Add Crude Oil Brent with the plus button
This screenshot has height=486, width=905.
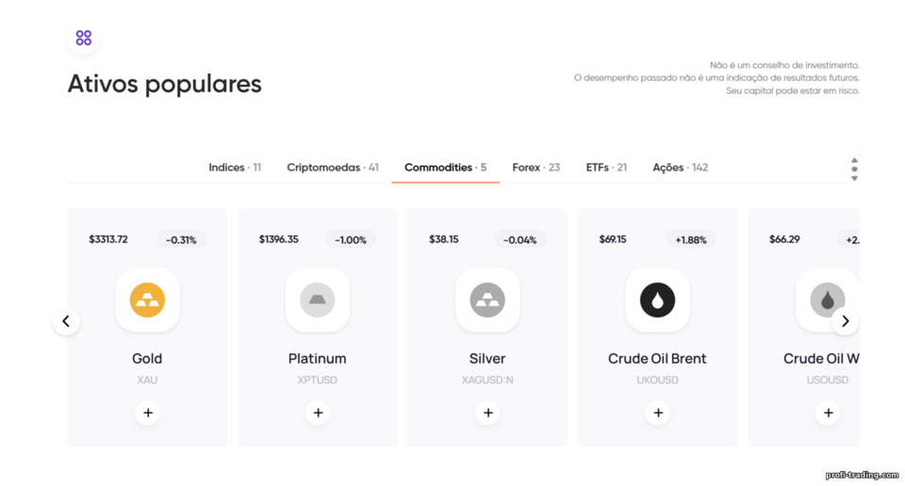(658, 413)
